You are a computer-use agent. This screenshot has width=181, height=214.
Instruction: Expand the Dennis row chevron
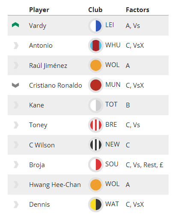16,205
